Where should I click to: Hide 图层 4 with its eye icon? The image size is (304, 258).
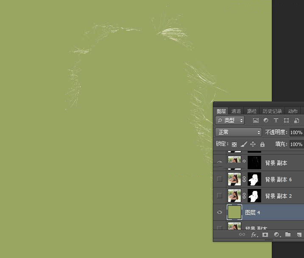click(x=220, y=212)
